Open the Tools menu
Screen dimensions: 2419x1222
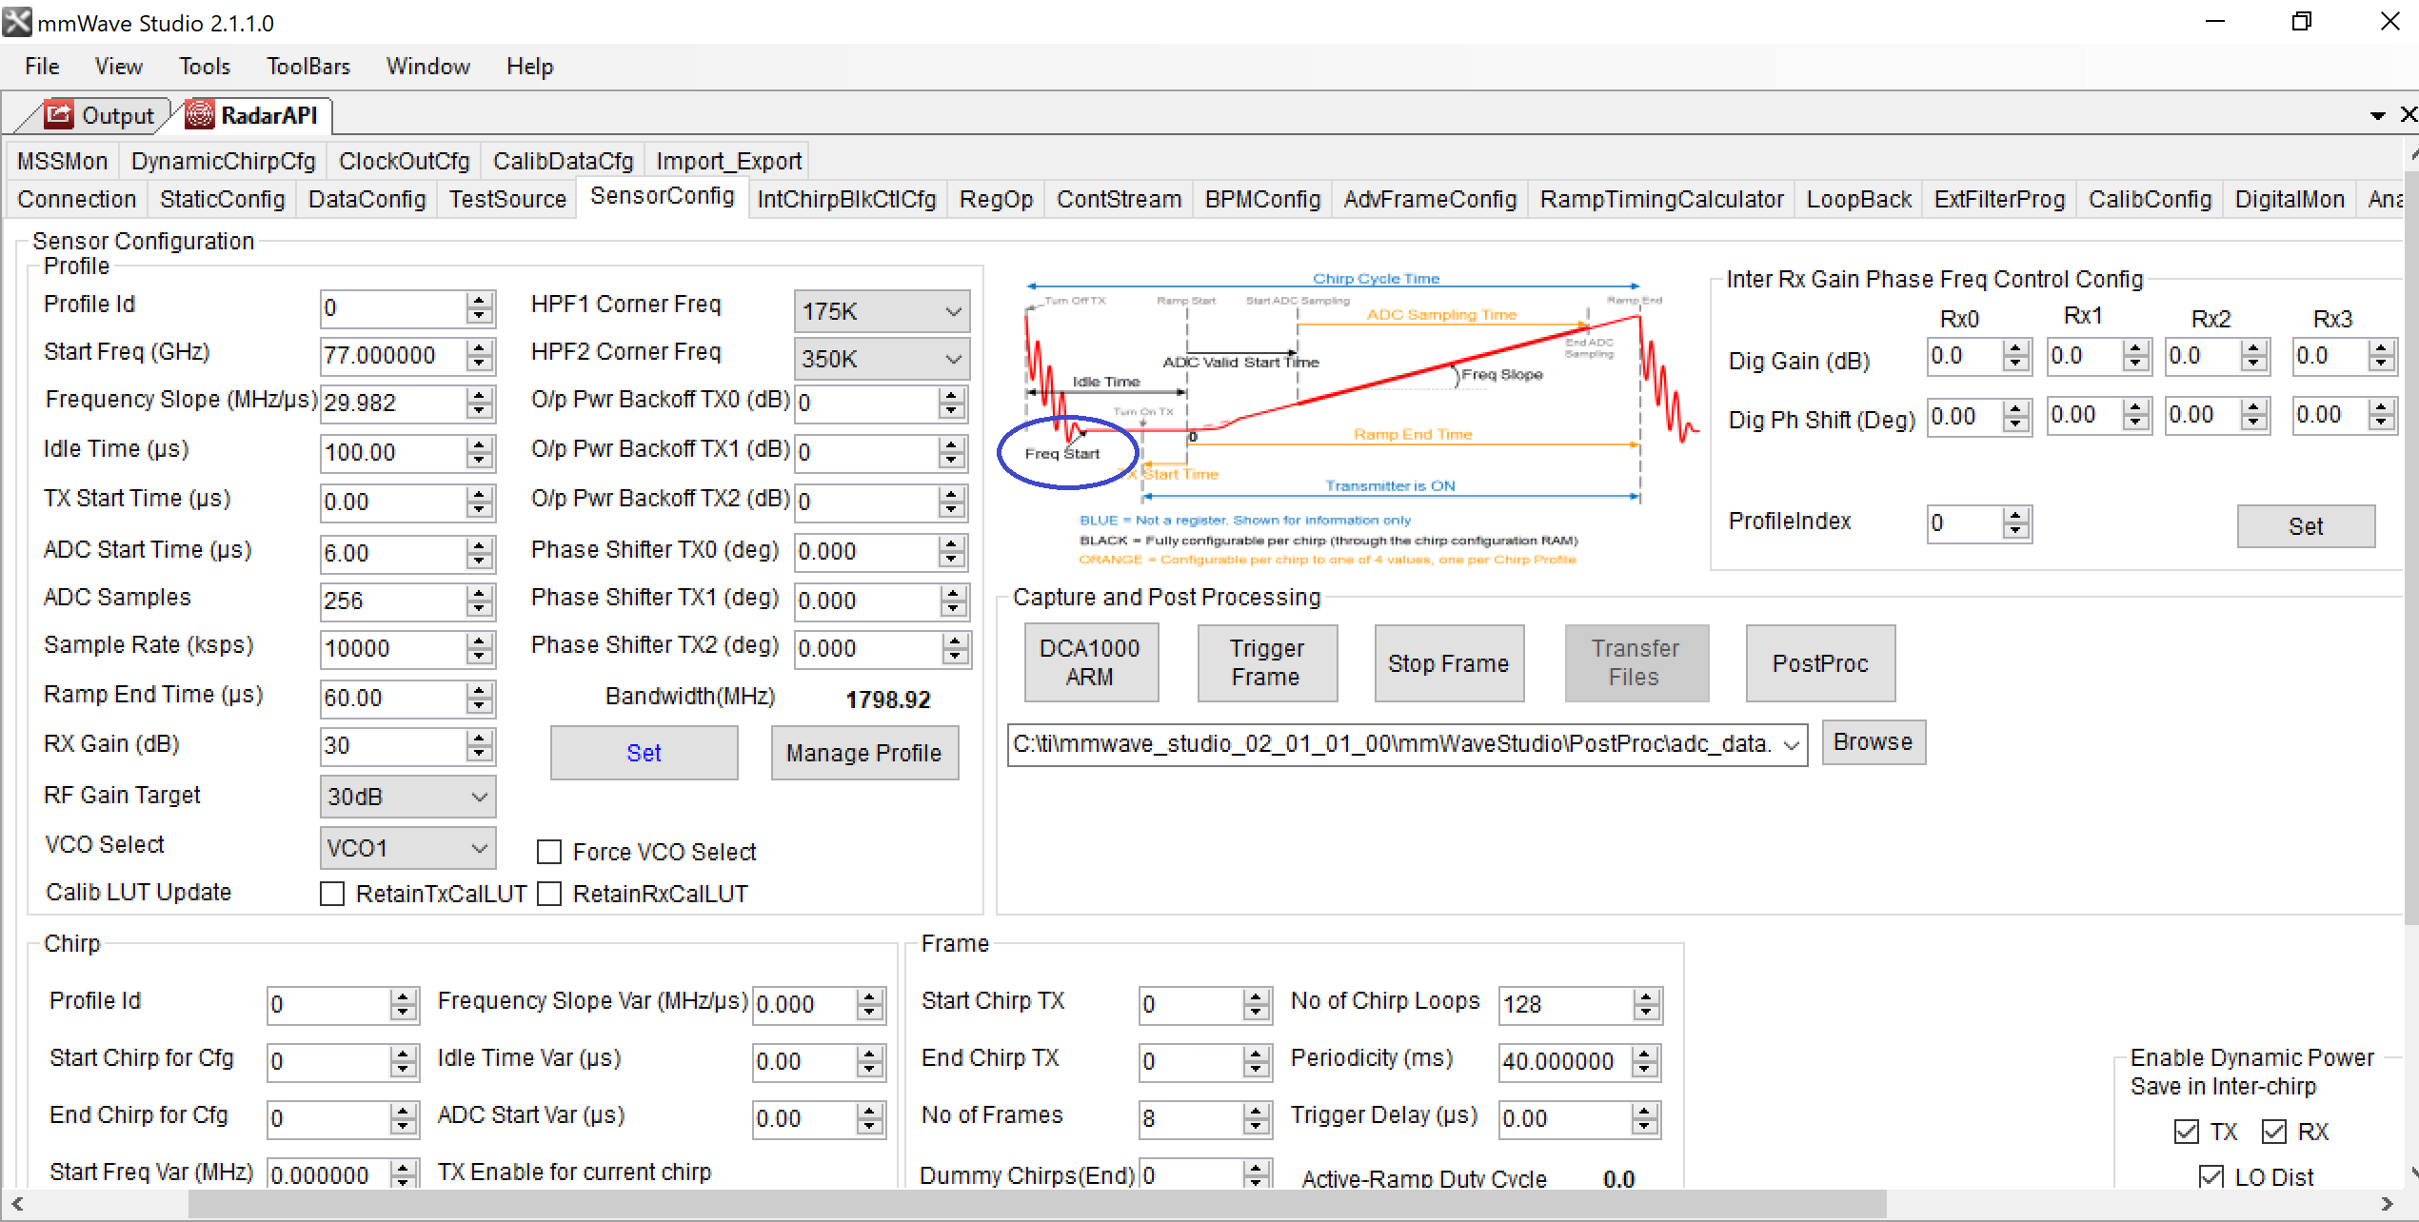tap(204, 66)
